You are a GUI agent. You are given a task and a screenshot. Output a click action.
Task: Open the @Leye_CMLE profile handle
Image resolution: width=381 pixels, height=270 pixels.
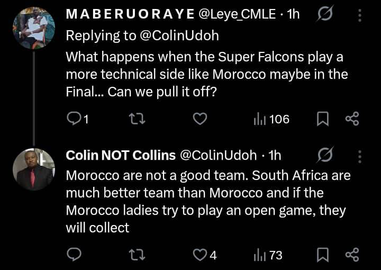coord(237,15)
